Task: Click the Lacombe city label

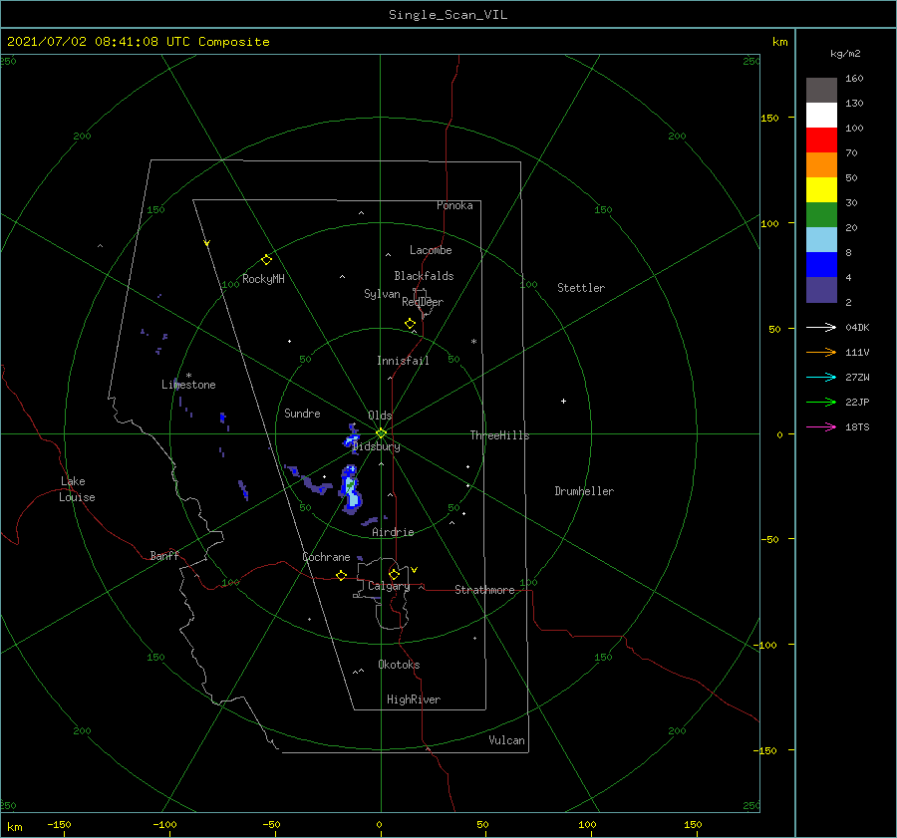Action: click(431, 250)
